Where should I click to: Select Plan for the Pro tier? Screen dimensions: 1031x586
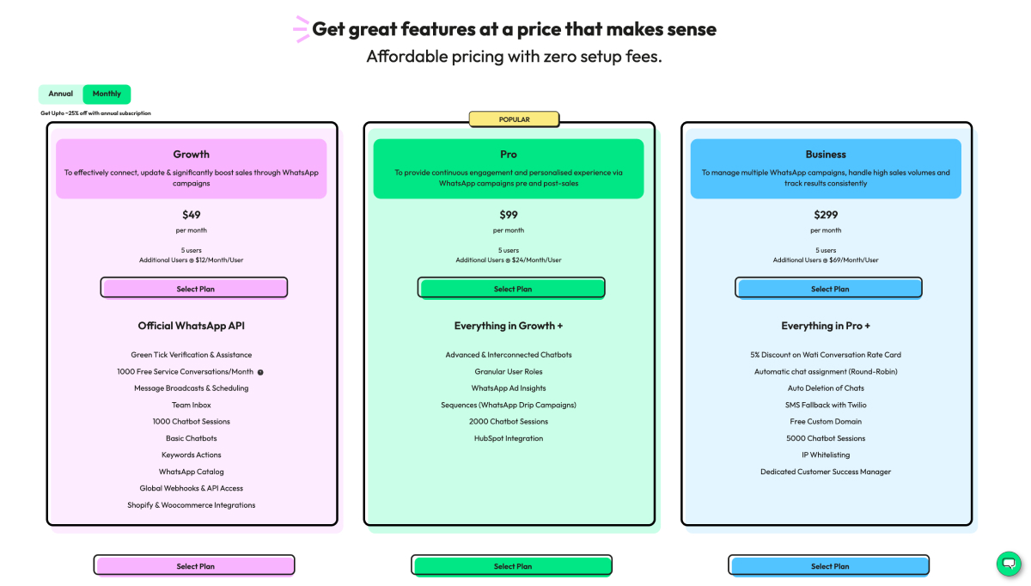tap(510, 287)
